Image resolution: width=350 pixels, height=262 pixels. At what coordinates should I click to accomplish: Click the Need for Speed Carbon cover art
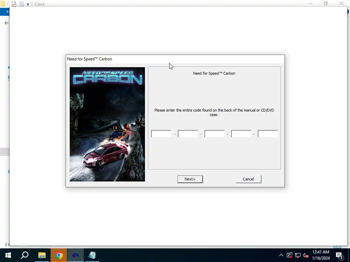click(x=107, y=124)
